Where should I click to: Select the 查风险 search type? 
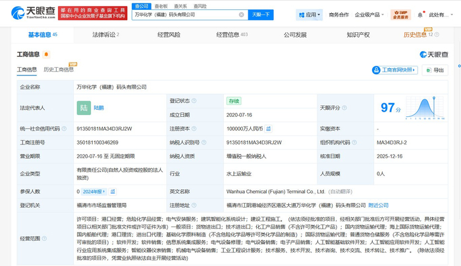(199, 6)
